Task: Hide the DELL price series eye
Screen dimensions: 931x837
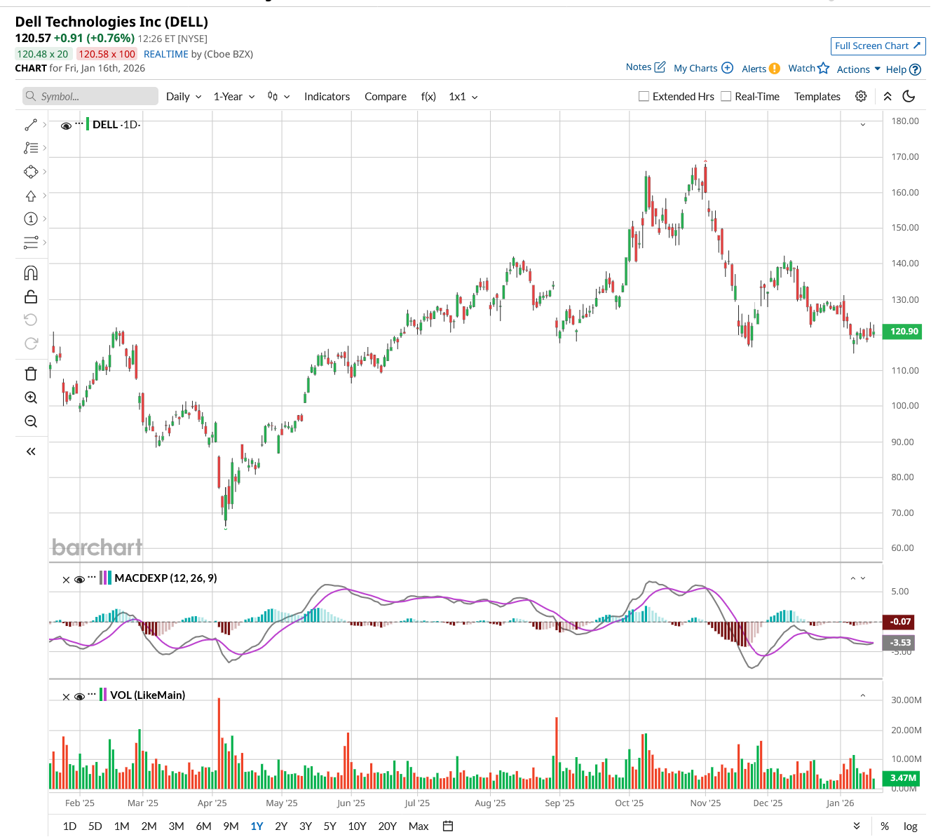Action: coord(66,125)
